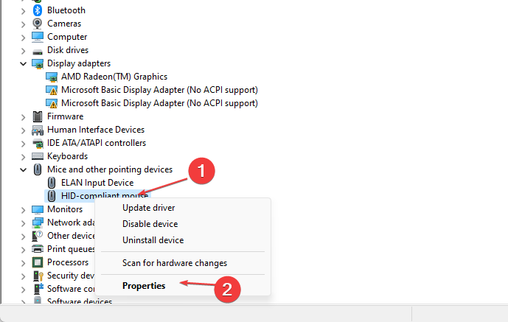
Task: Choose Update driver from context menu
Action: 148,208
